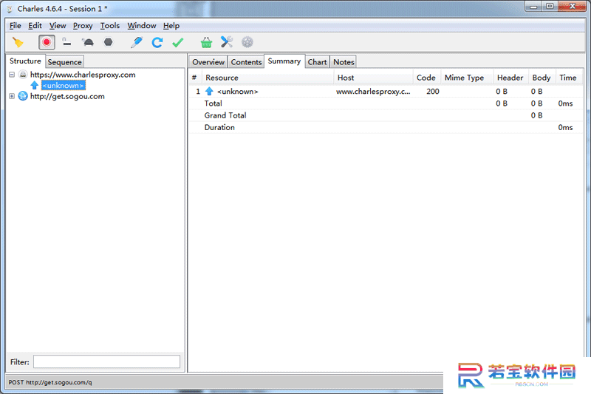Toggle throttling turtle icon

[x=88, y=42]
